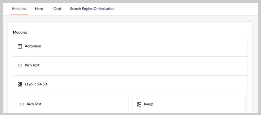Viewport: 261px width, 115px height.
Task: Click the Image module picture icon
Action: 139,104
